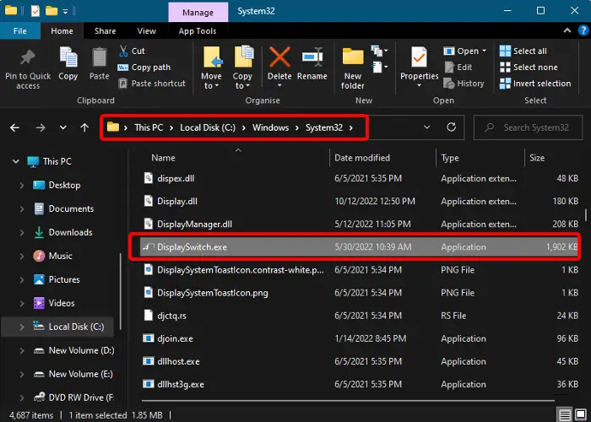Expand Local Disk (C:) tree node
Image resolution: width=591 pixels, height=422 pixels.
click(x=21, y=327)
